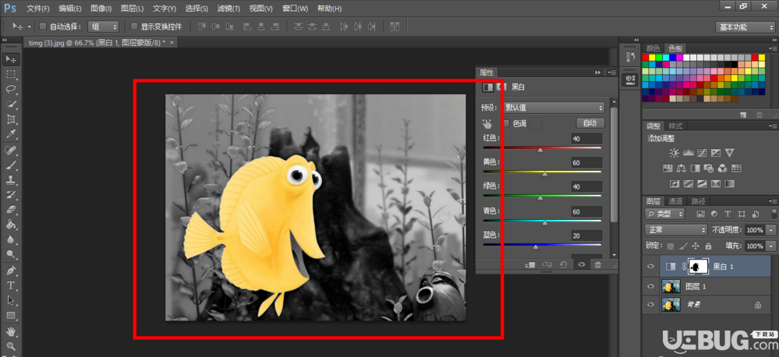
Task: Select the History Brush tool
Action: tap(10, 195)
